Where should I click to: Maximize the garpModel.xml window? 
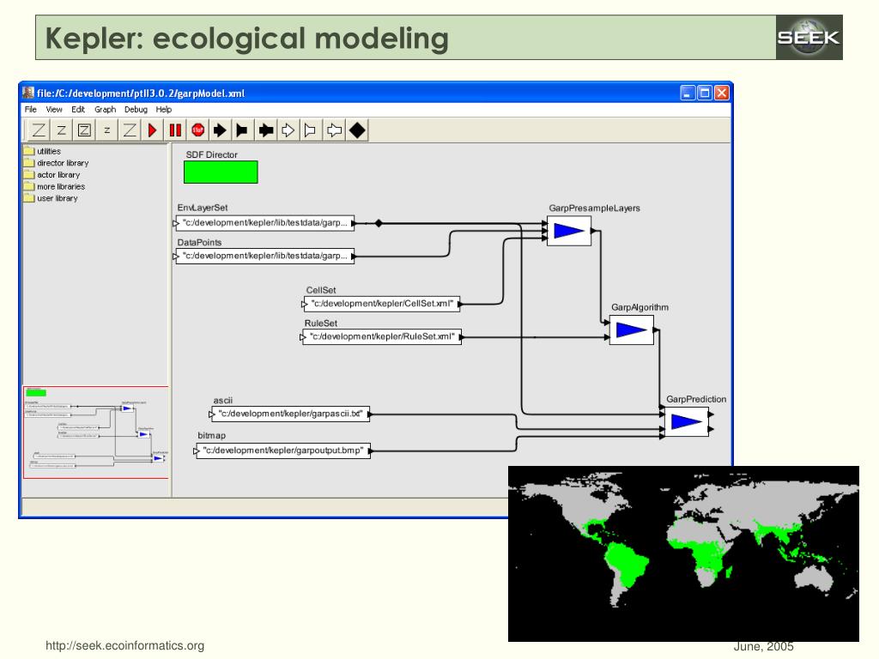(705, 93)
